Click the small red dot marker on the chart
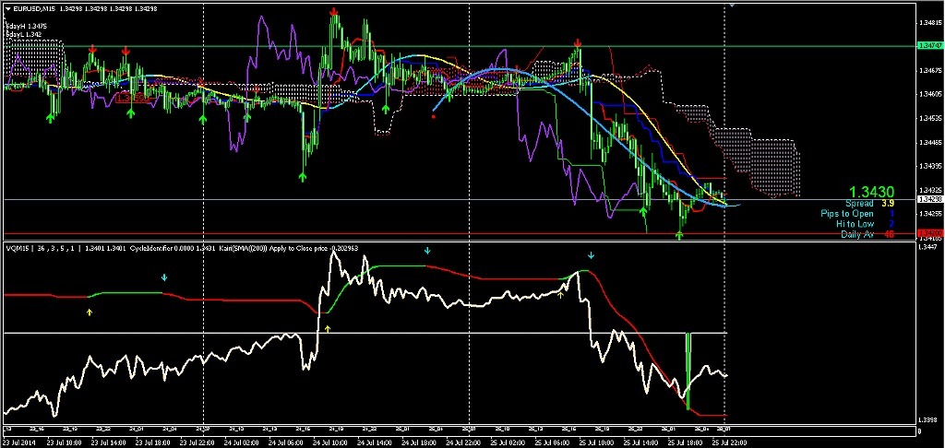The image size is (945, 448). (x=433, y=116)
